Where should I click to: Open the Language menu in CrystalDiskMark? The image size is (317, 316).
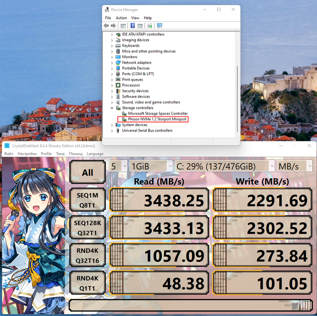pos(95,154)
